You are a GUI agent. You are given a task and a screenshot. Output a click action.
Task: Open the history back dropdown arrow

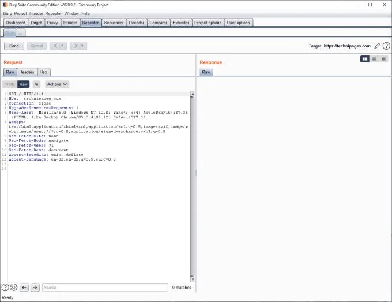[62, 46]
